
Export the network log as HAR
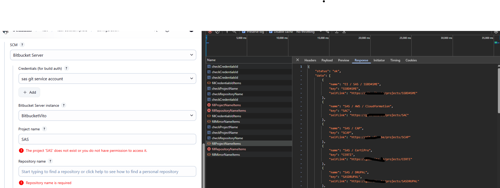pyautogui.click(x=344, y=32)
